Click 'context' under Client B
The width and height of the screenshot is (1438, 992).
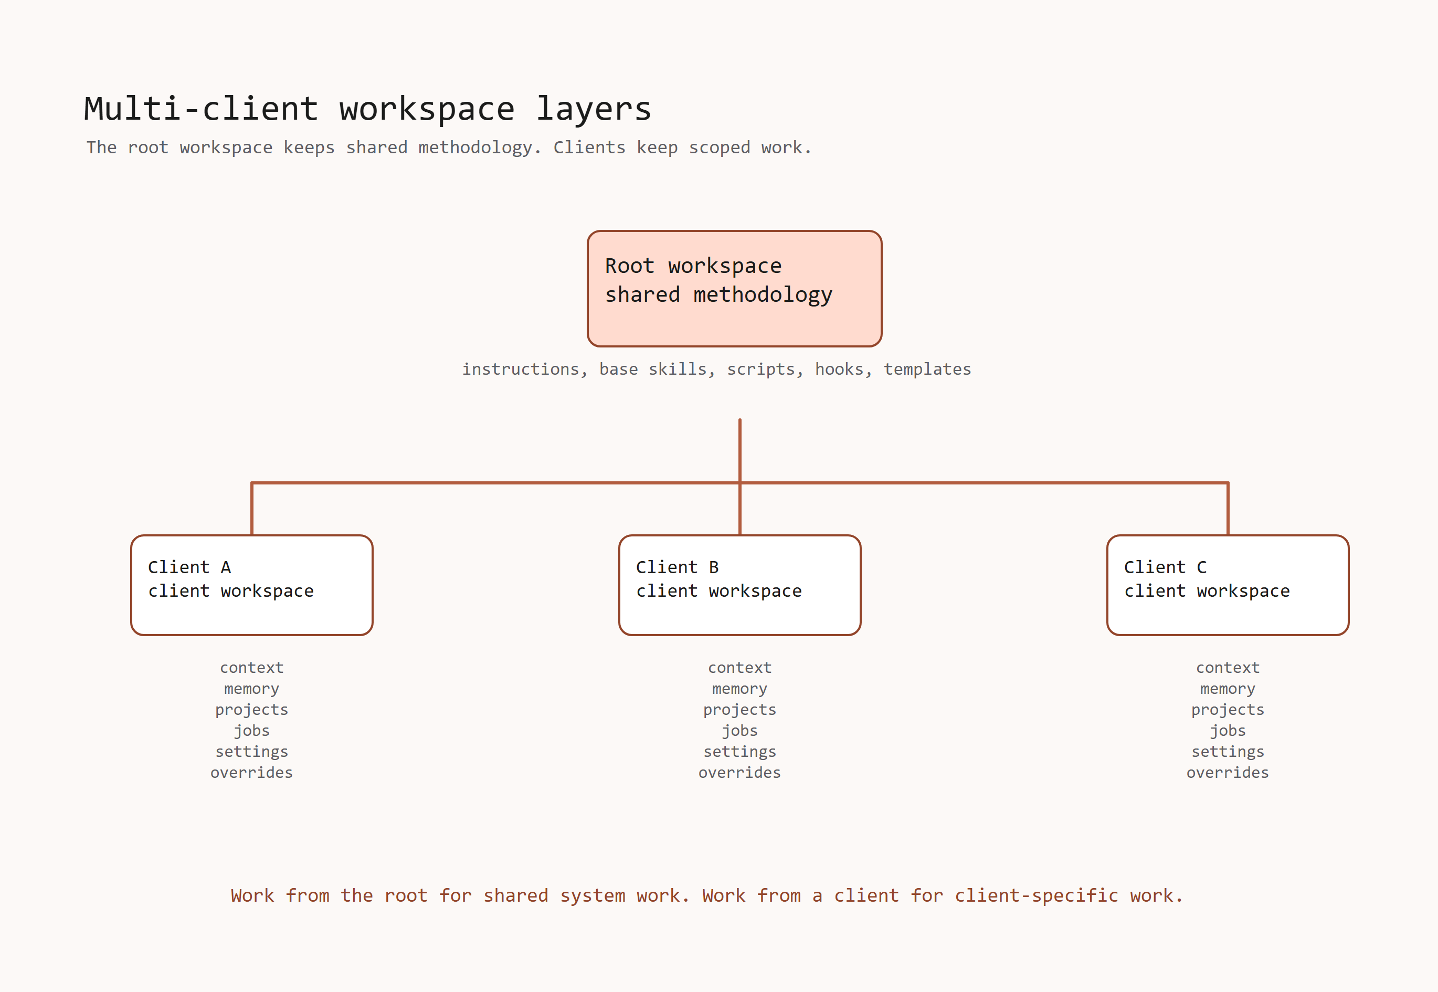pos(739,668)
